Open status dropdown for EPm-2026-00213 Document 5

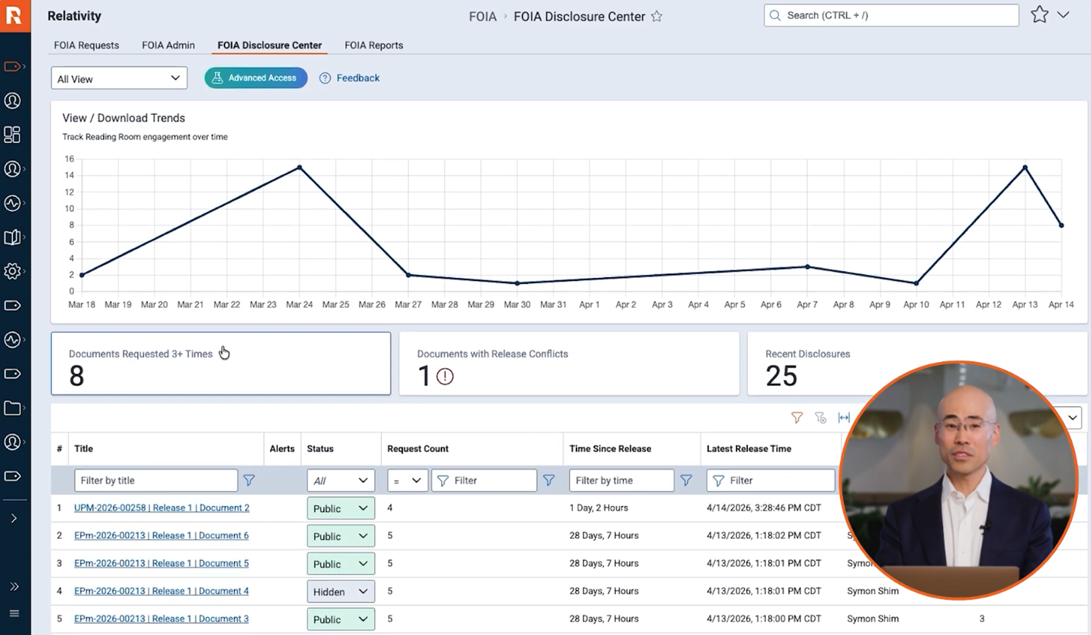(341, 564)
